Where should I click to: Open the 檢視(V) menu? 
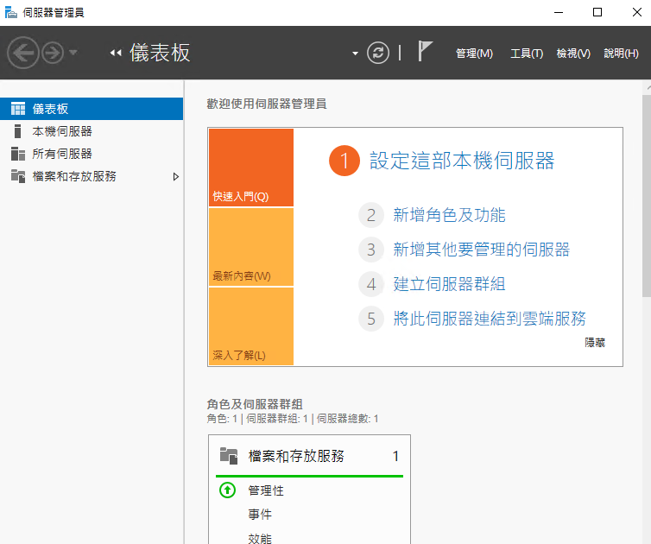click(x=573, y=54)
